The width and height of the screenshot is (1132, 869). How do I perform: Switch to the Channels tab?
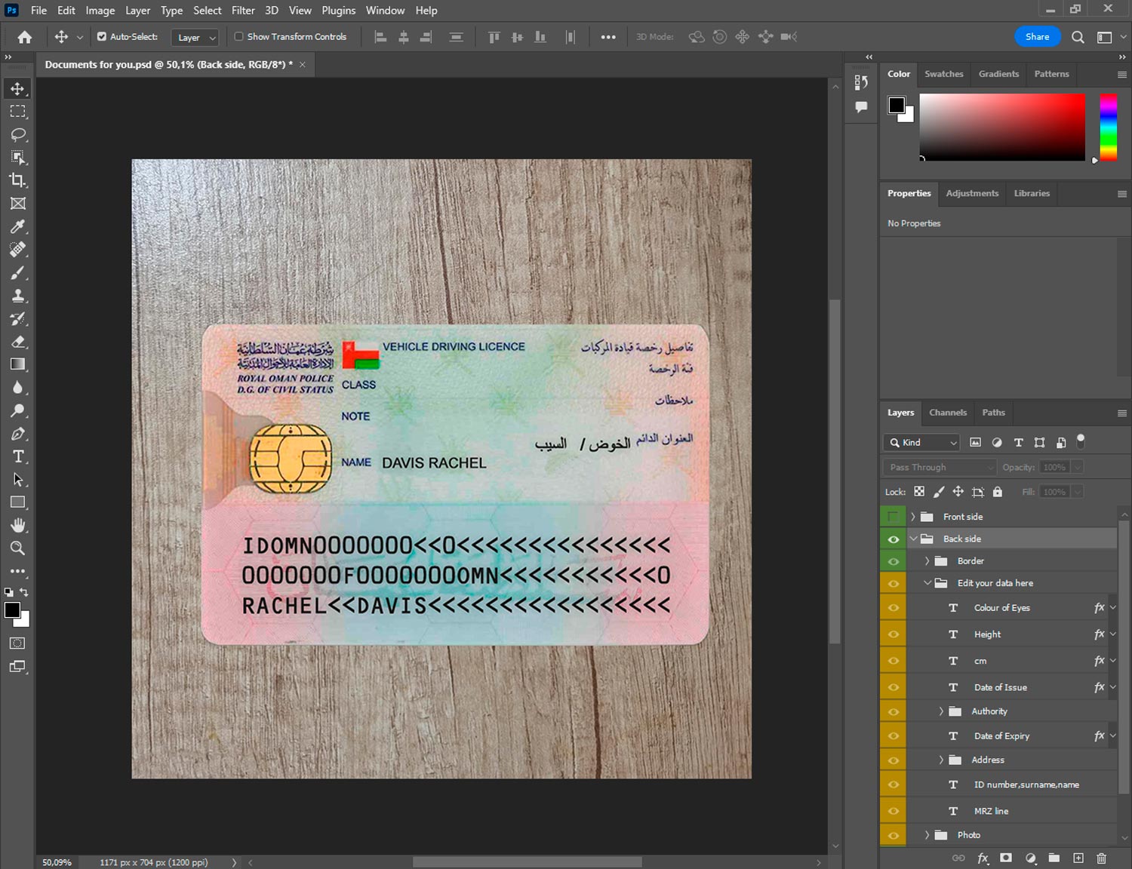[x=947, y=413]
